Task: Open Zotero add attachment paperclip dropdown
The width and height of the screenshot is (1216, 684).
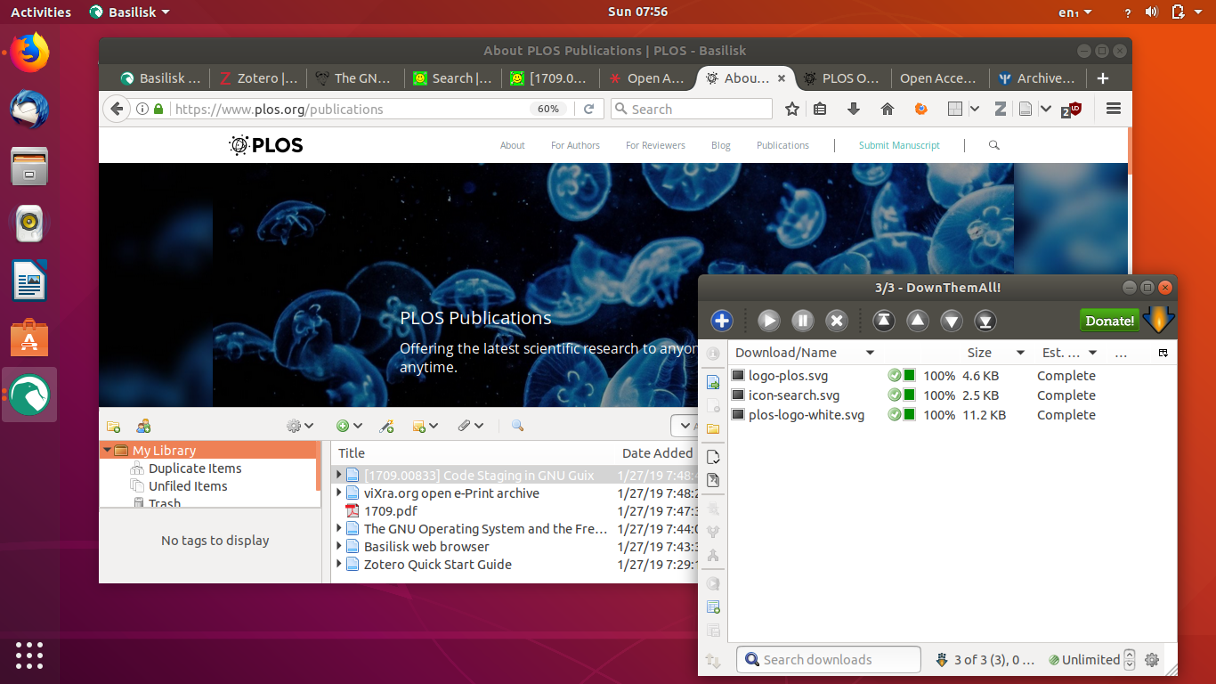Action: coord(471,427)
